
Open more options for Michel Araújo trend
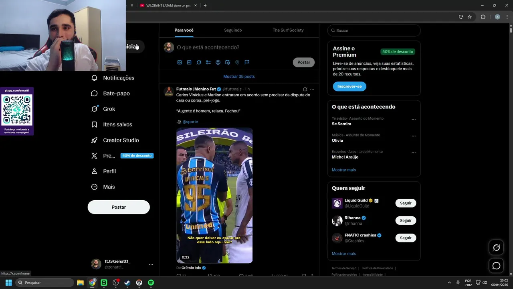(x=414, y=153)
